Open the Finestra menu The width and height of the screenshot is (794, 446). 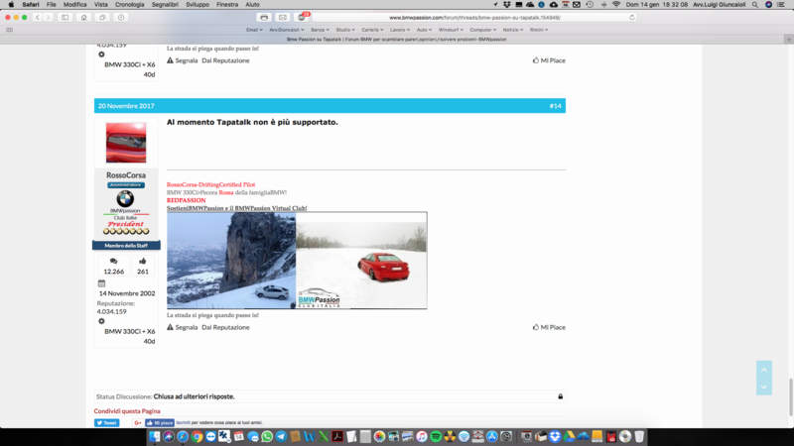pos(227,5)
